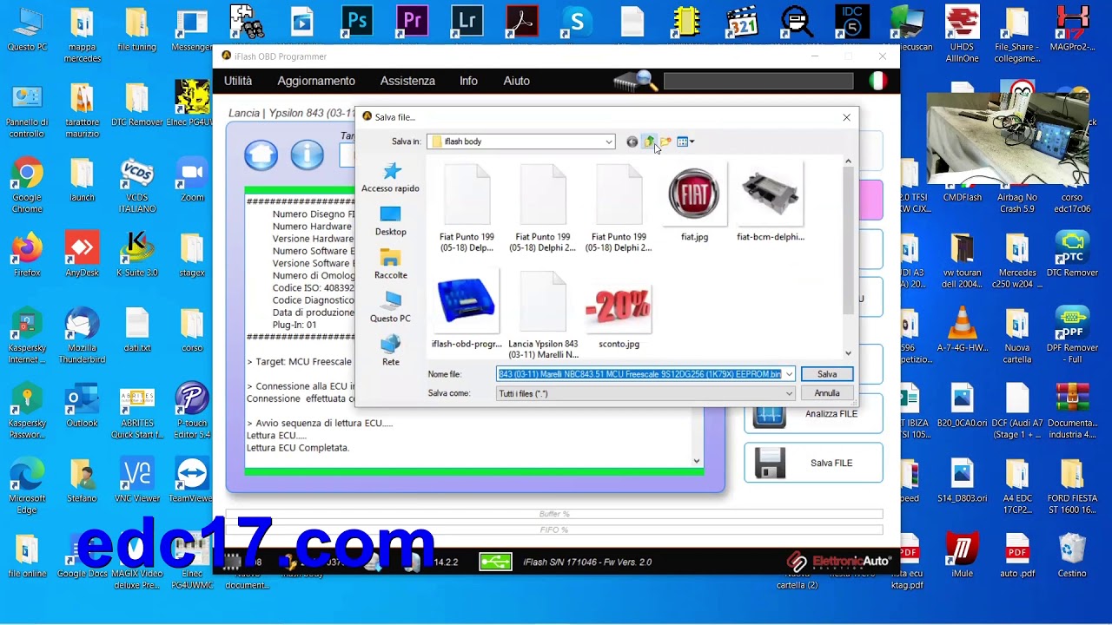Open Premiere Pro desktop shortcut
Image resolution: width=1112 pixels, height=625 pixels.
[x=412, y=20]
